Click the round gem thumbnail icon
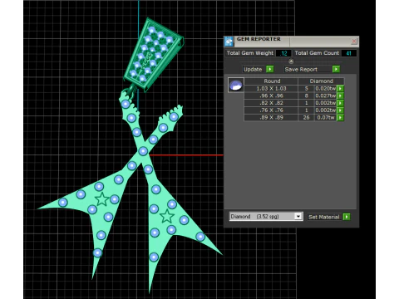The height and width of the screenshot is (299, 399). [x=236, y=85]
